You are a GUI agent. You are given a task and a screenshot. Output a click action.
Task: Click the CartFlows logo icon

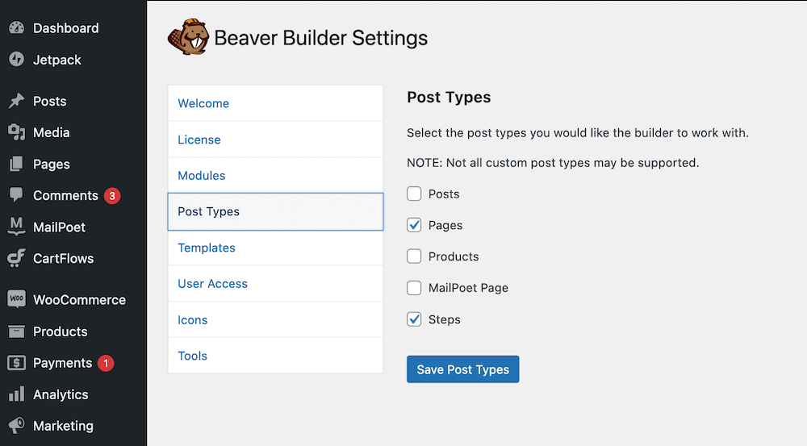pyautogui.click(x=16, y=258)
